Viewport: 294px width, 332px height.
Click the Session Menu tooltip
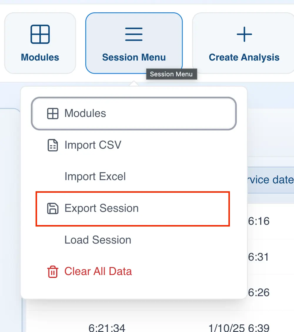click(171, 74)
